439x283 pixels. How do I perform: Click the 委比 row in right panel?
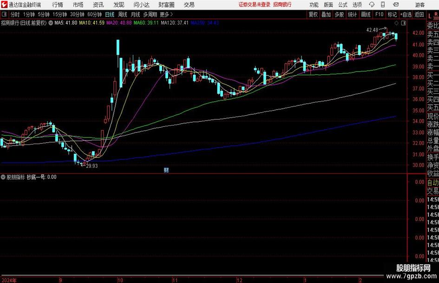click(433, 26)
